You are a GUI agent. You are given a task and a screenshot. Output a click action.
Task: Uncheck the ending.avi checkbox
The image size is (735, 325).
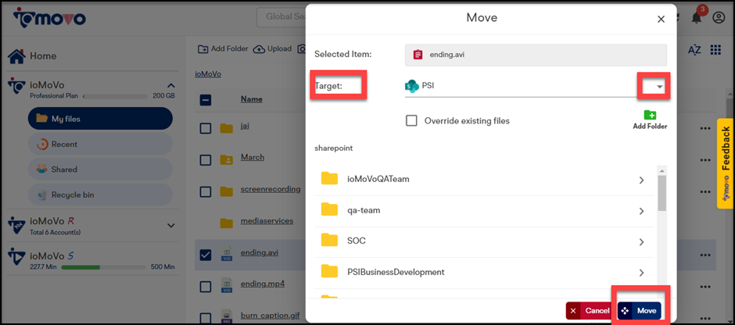click(x=206, y=255)
